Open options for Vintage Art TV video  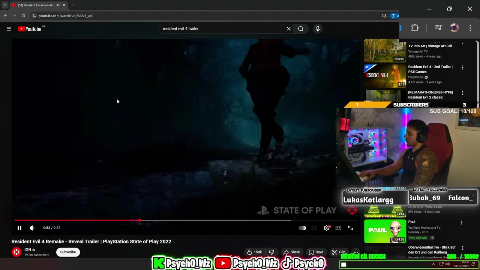coord(462,43)
